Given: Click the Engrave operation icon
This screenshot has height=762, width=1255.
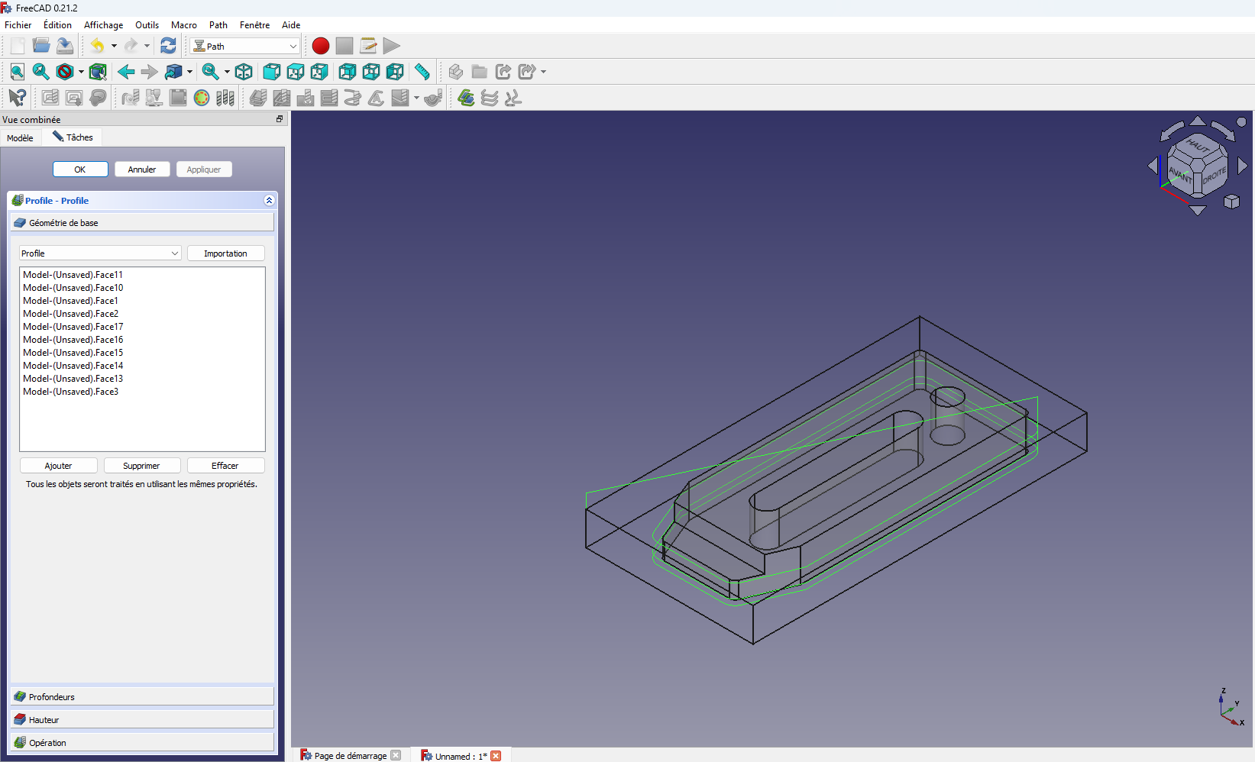Looking at the screenshot, I should pyautogui.click(x=377, y=98).
